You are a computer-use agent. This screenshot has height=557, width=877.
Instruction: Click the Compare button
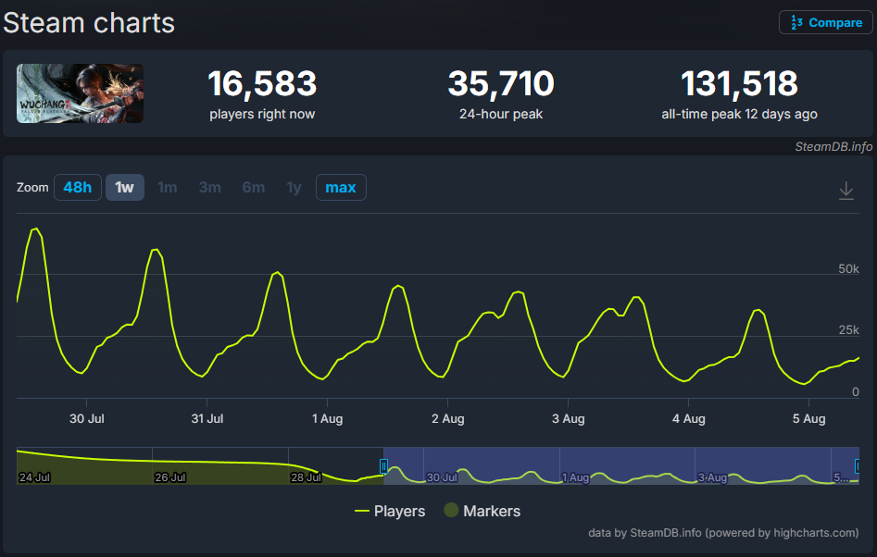(826, 23)
